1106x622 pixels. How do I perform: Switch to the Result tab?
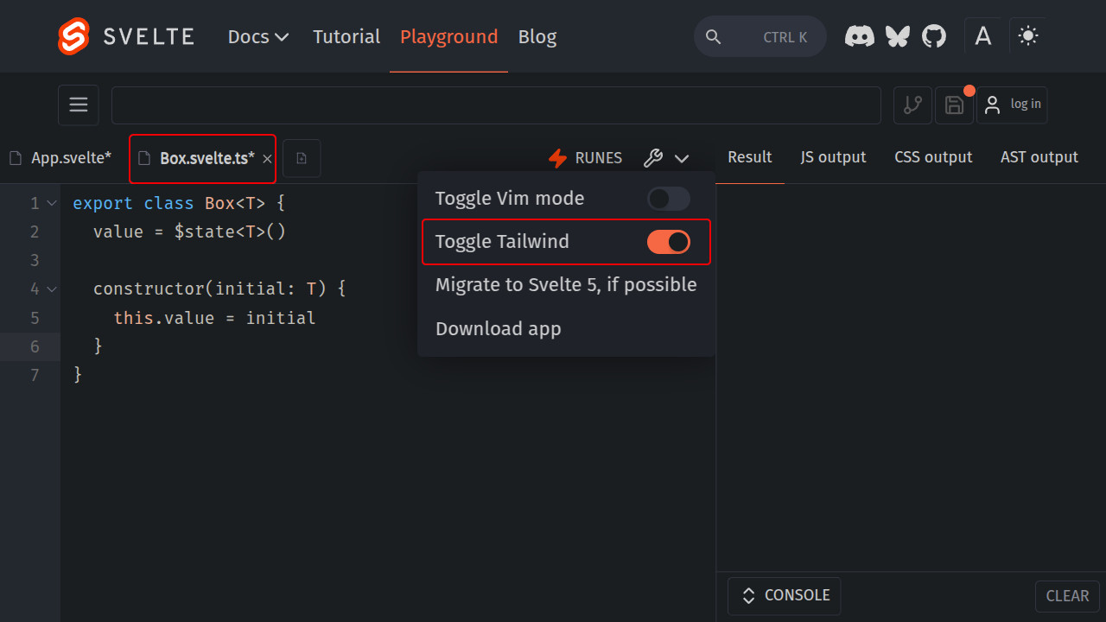coord(750,157)
